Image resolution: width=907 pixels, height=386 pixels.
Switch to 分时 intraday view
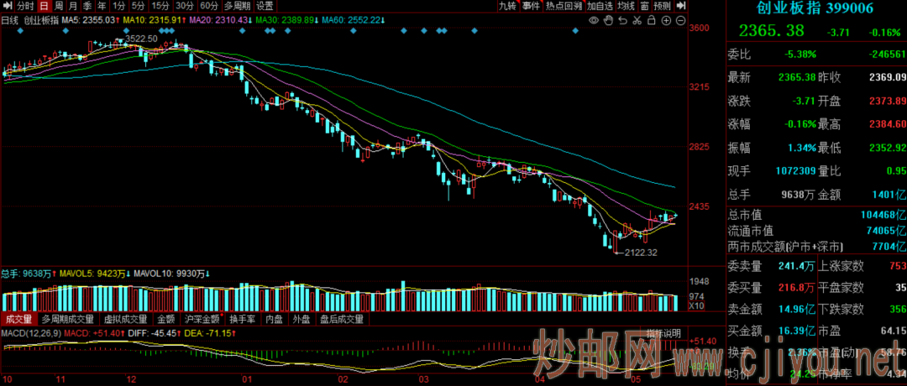click(25, 7)
